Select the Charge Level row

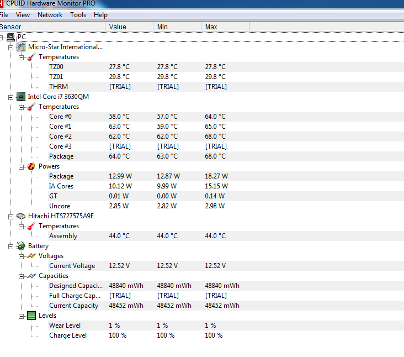tap(226, 335)
